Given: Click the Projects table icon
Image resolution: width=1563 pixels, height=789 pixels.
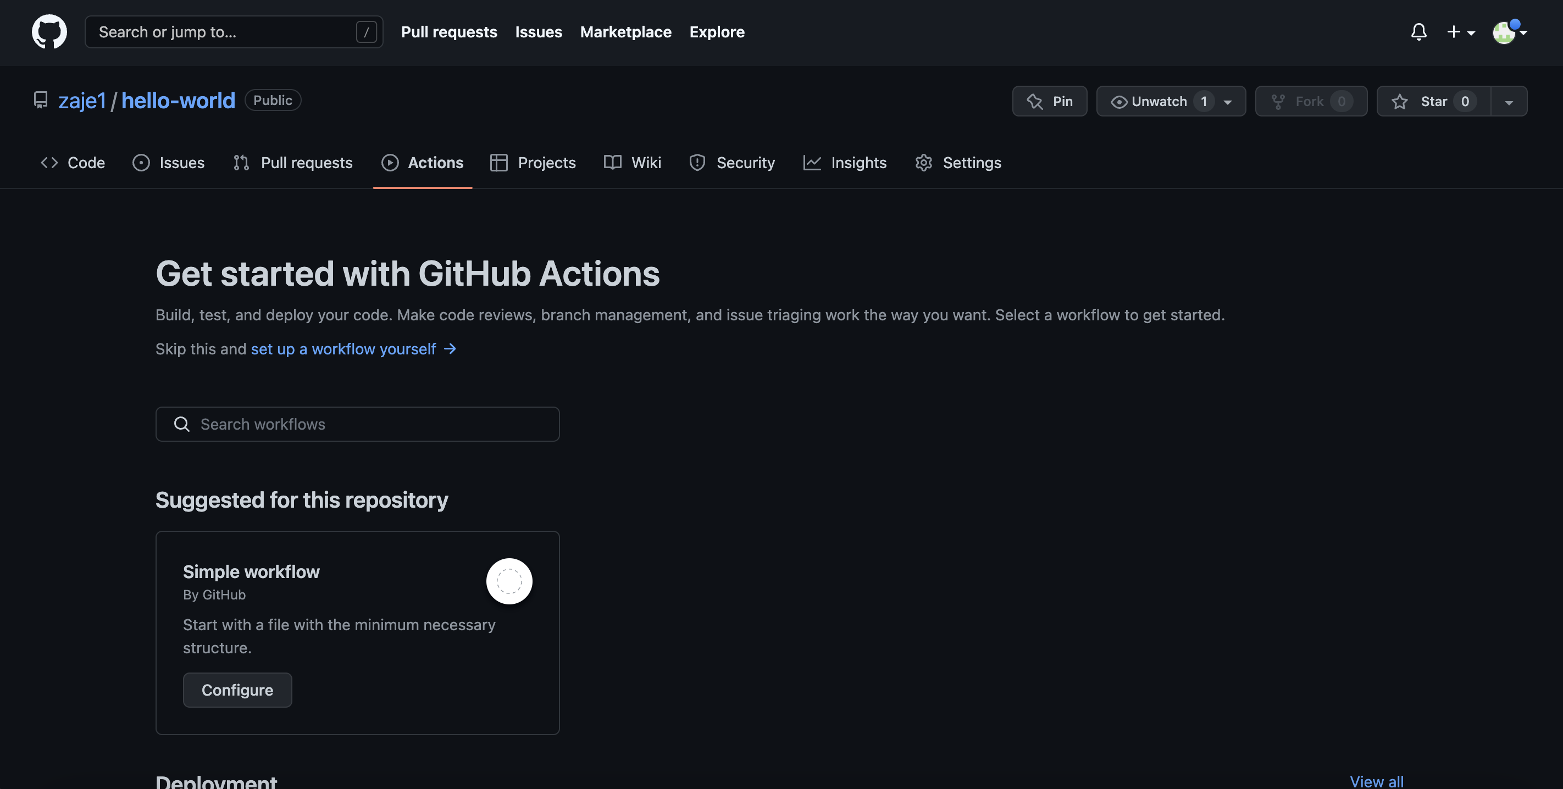Looking at the screenshot, I should tap(499, 163).
